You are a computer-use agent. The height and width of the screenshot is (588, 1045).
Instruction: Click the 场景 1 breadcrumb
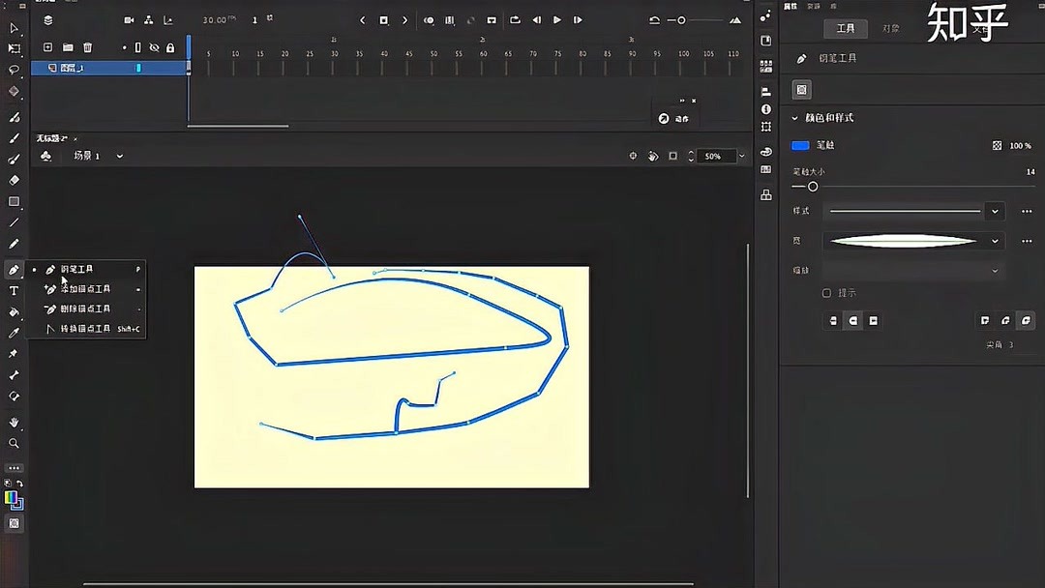85,156
